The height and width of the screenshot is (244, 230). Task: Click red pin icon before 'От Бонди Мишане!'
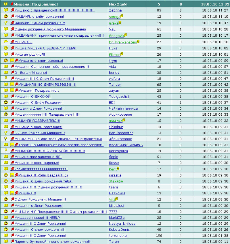(12, 72)
